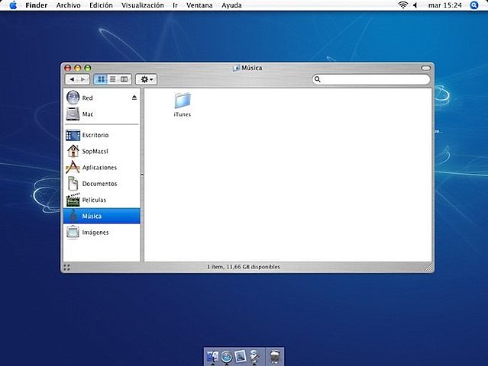Screen dimensions: 488x366
Task: Open Películas from the sidebar
Action: pos(102,200)
